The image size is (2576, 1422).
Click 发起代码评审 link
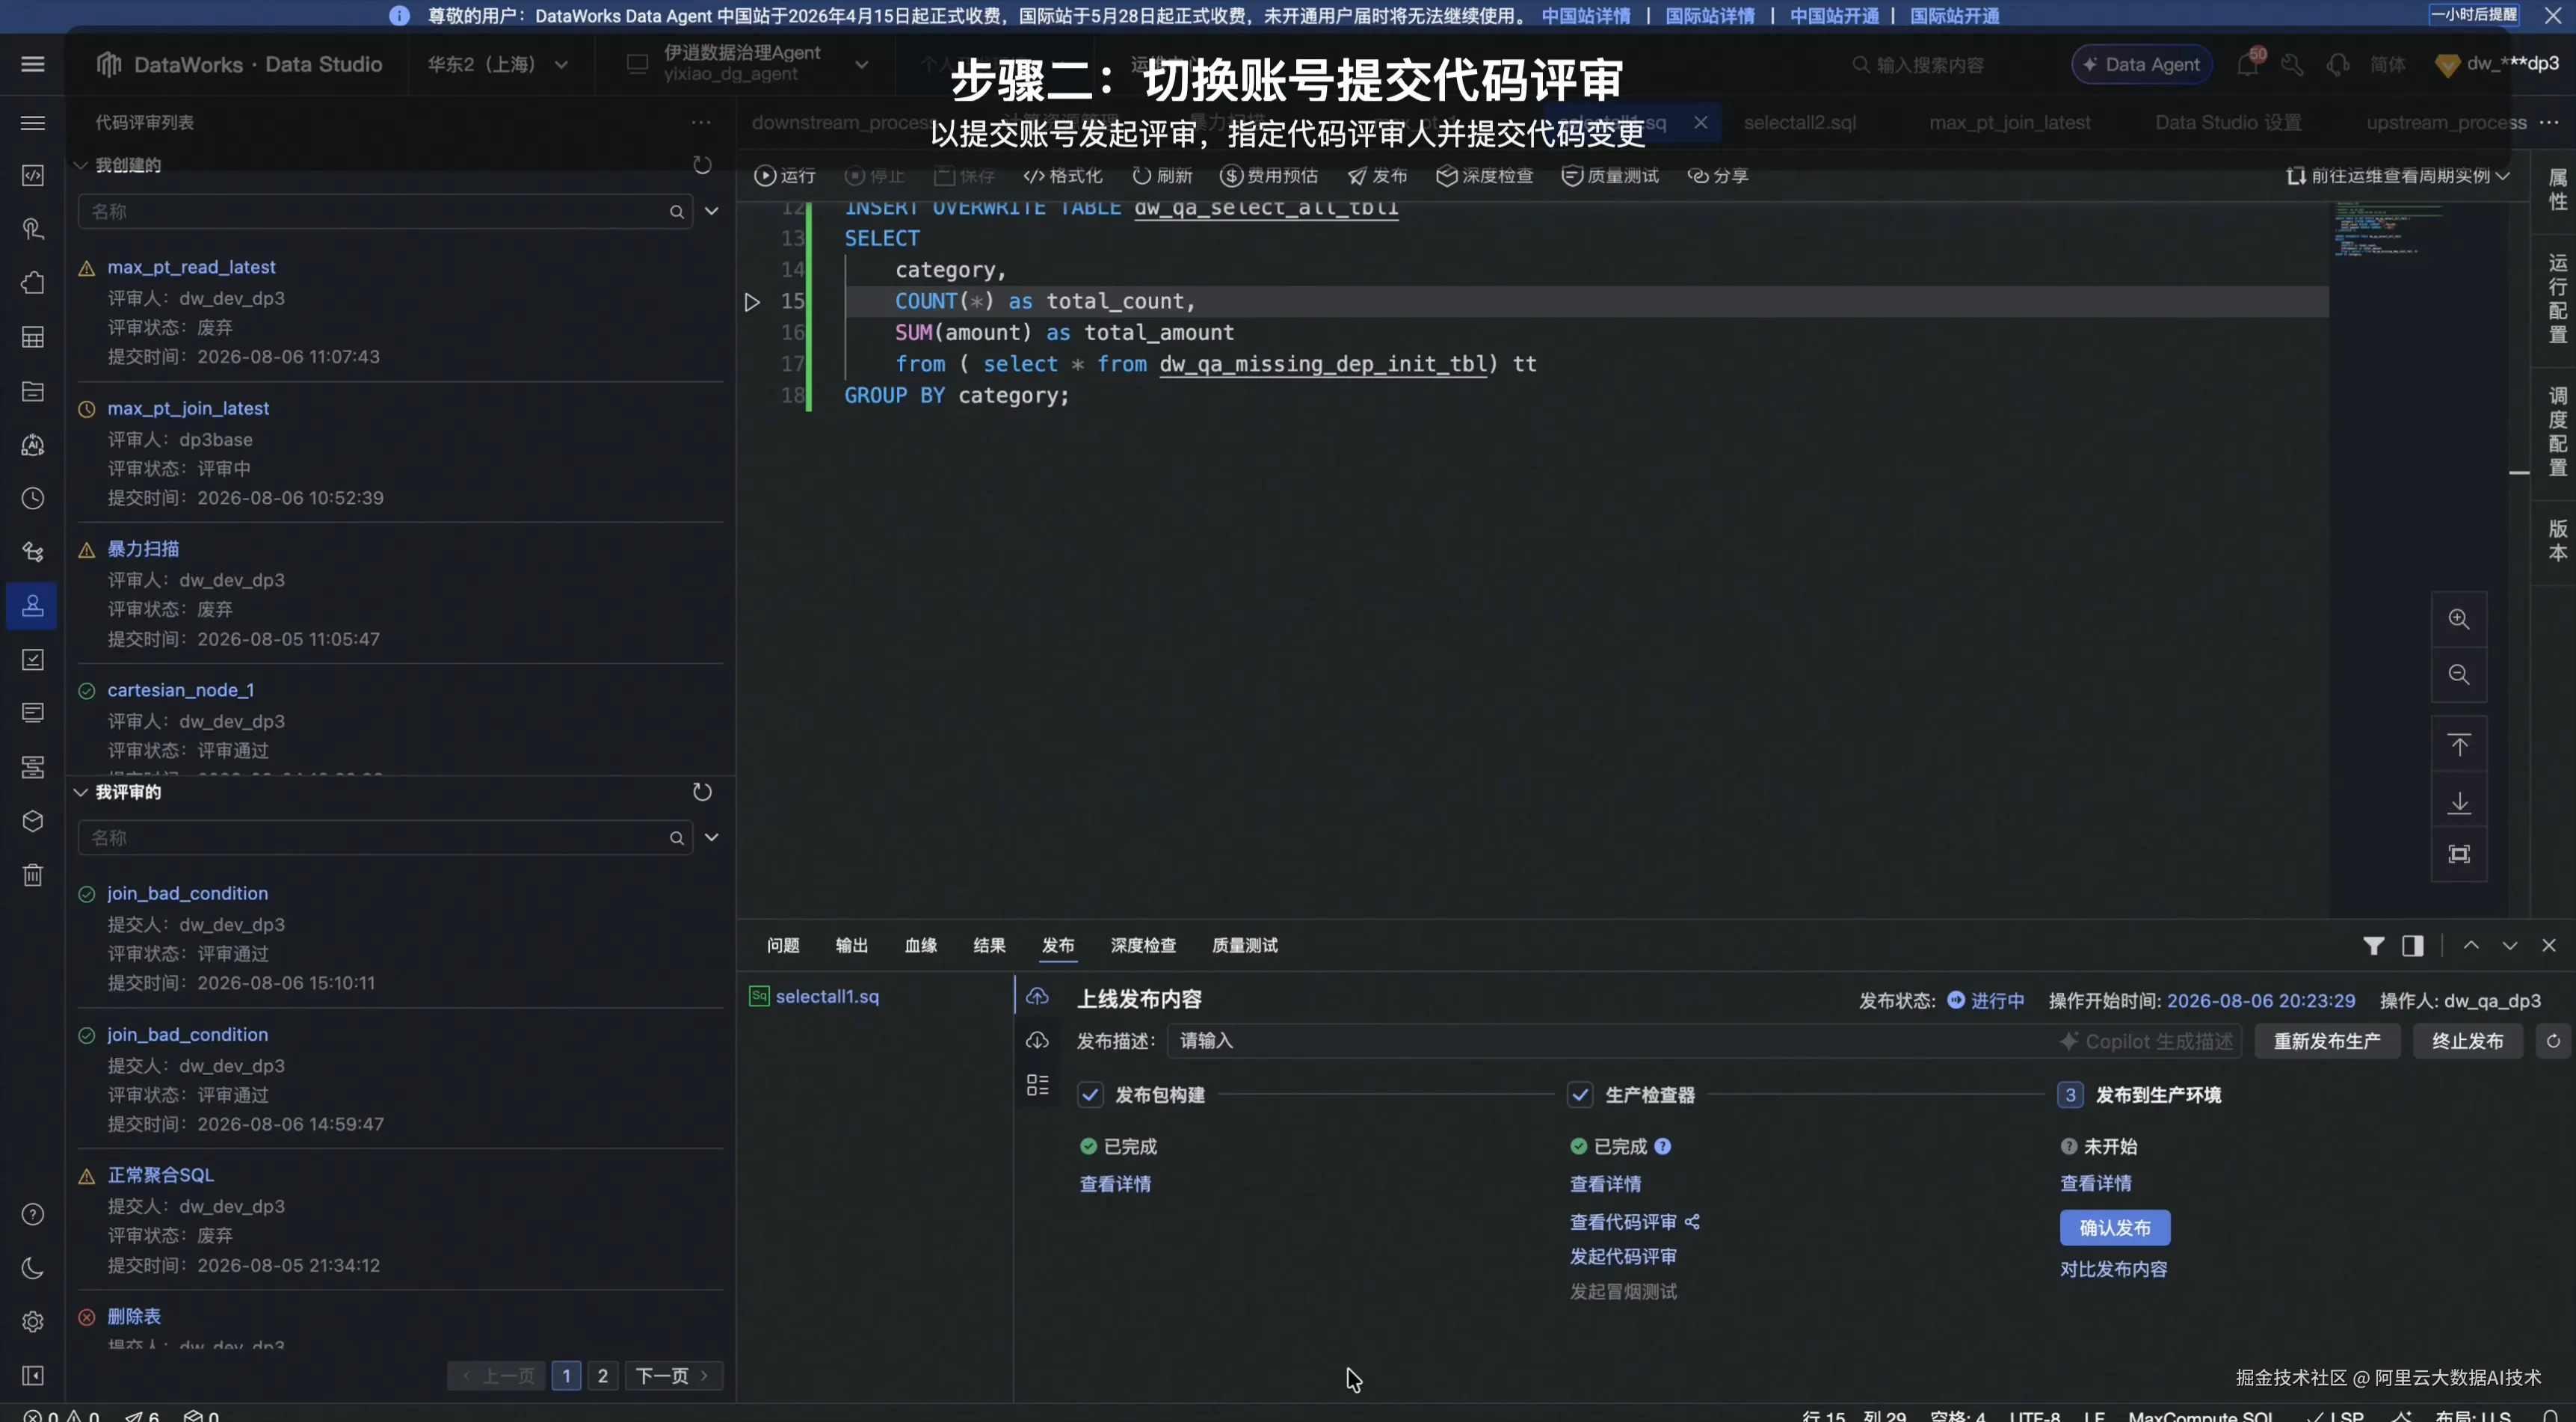[x=1623, y=1256]
